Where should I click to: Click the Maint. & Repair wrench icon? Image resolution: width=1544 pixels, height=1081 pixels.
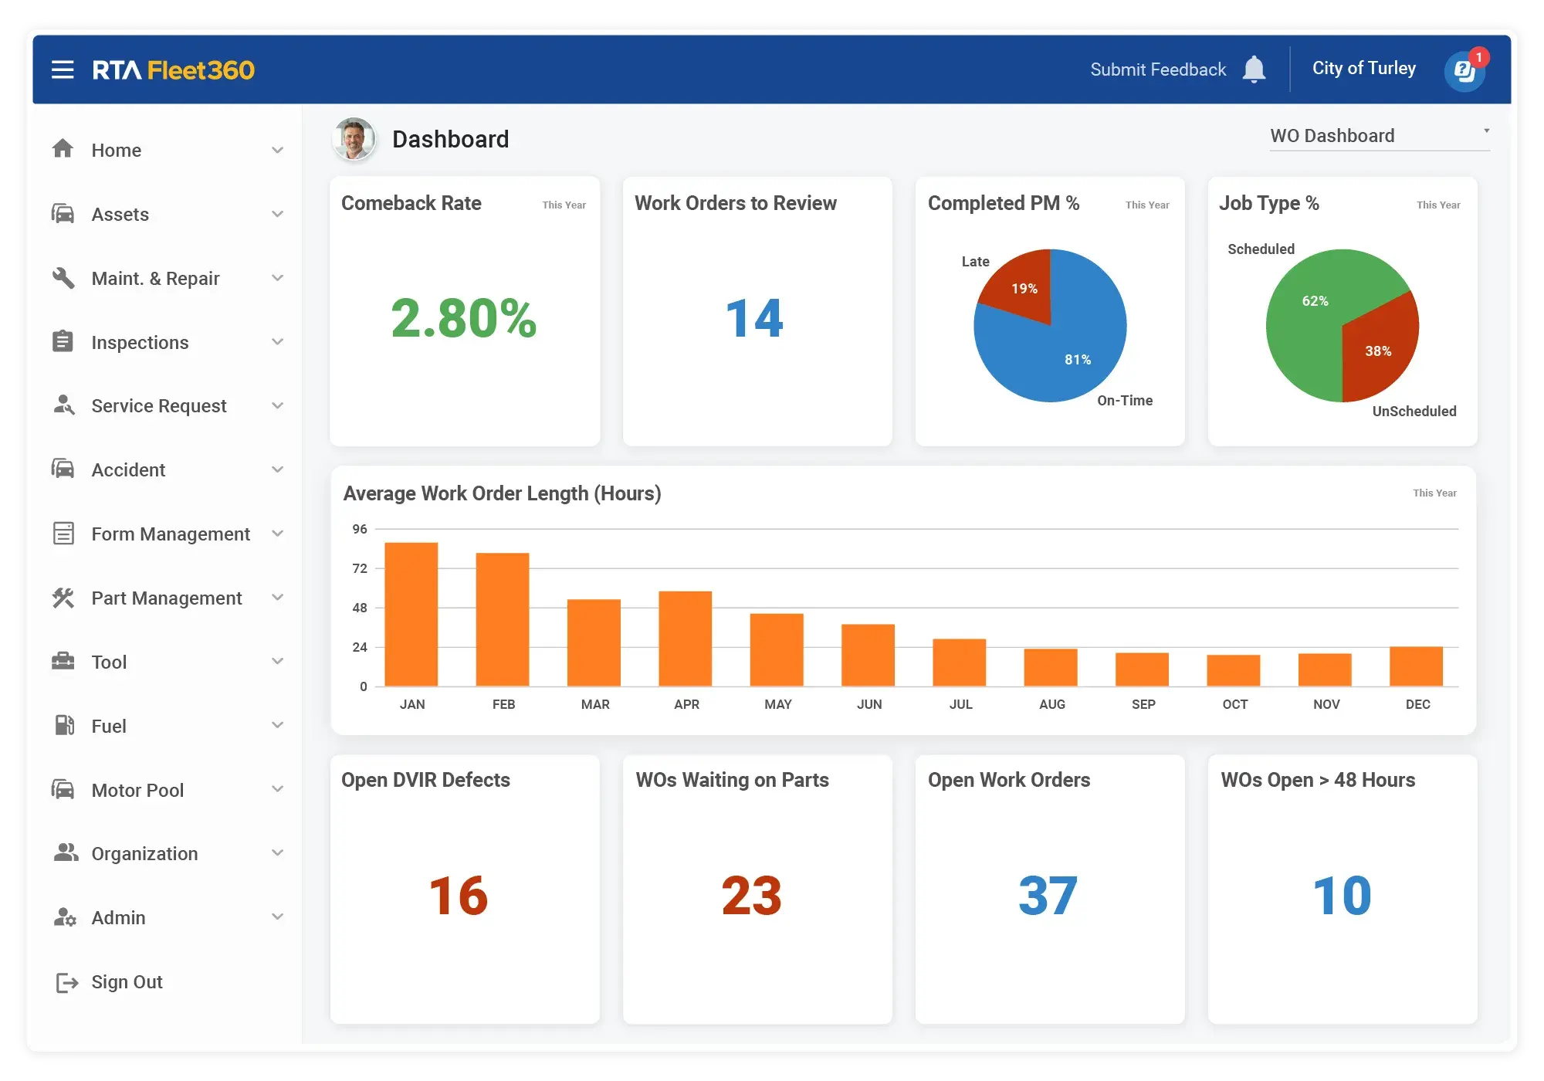tap(65, 278)
